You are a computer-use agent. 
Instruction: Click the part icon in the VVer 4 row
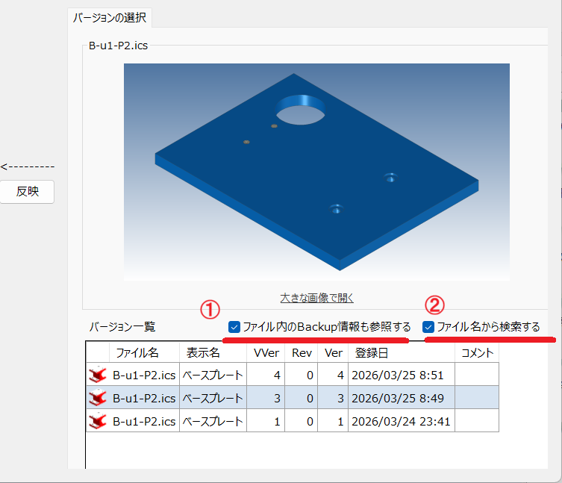(98, 375)
